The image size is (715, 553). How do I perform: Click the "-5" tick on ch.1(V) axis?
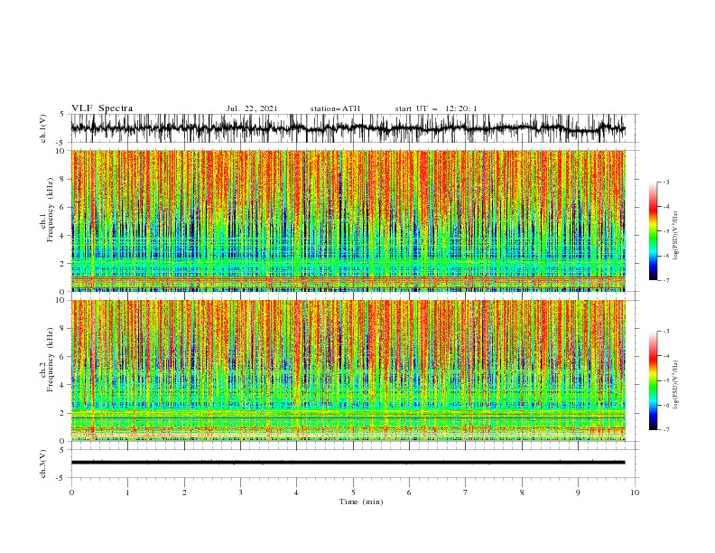coord(61,143)
